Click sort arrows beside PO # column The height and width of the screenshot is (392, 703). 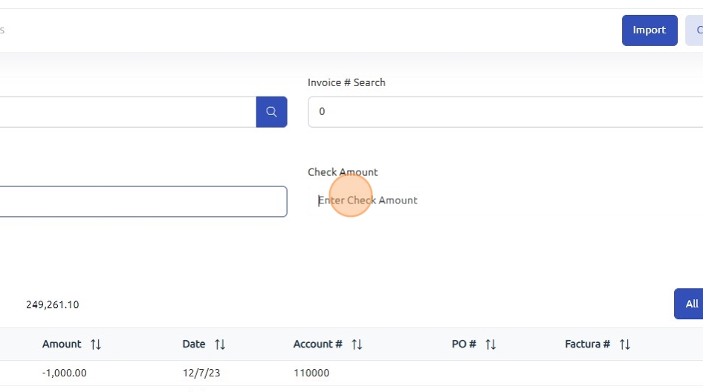click(490, 344)
